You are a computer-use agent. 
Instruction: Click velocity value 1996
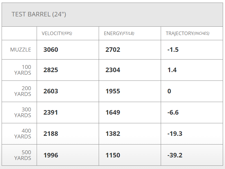[51, 155]
